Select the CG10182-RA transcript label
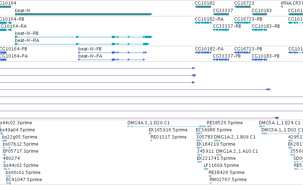This screenshot has width=303, height=185. (209, 19)
